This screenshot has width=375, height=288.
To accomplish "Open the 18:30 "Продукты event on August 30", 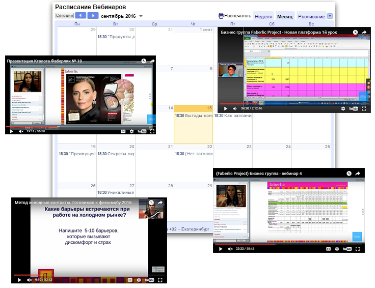I will coord(116,37).
